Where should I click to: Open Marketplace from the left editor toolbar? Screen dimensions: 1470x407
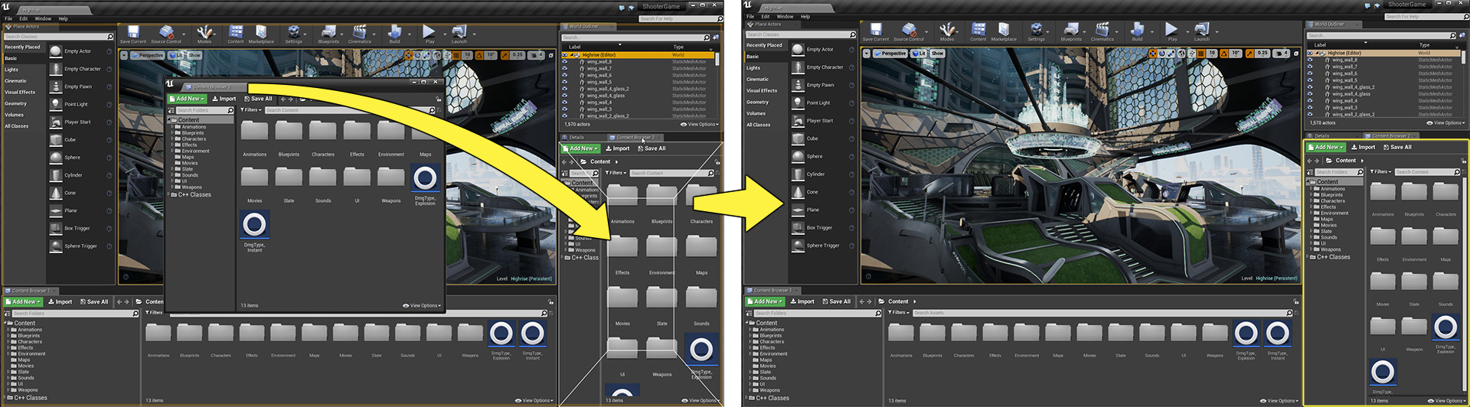click(x=261, y=33)
